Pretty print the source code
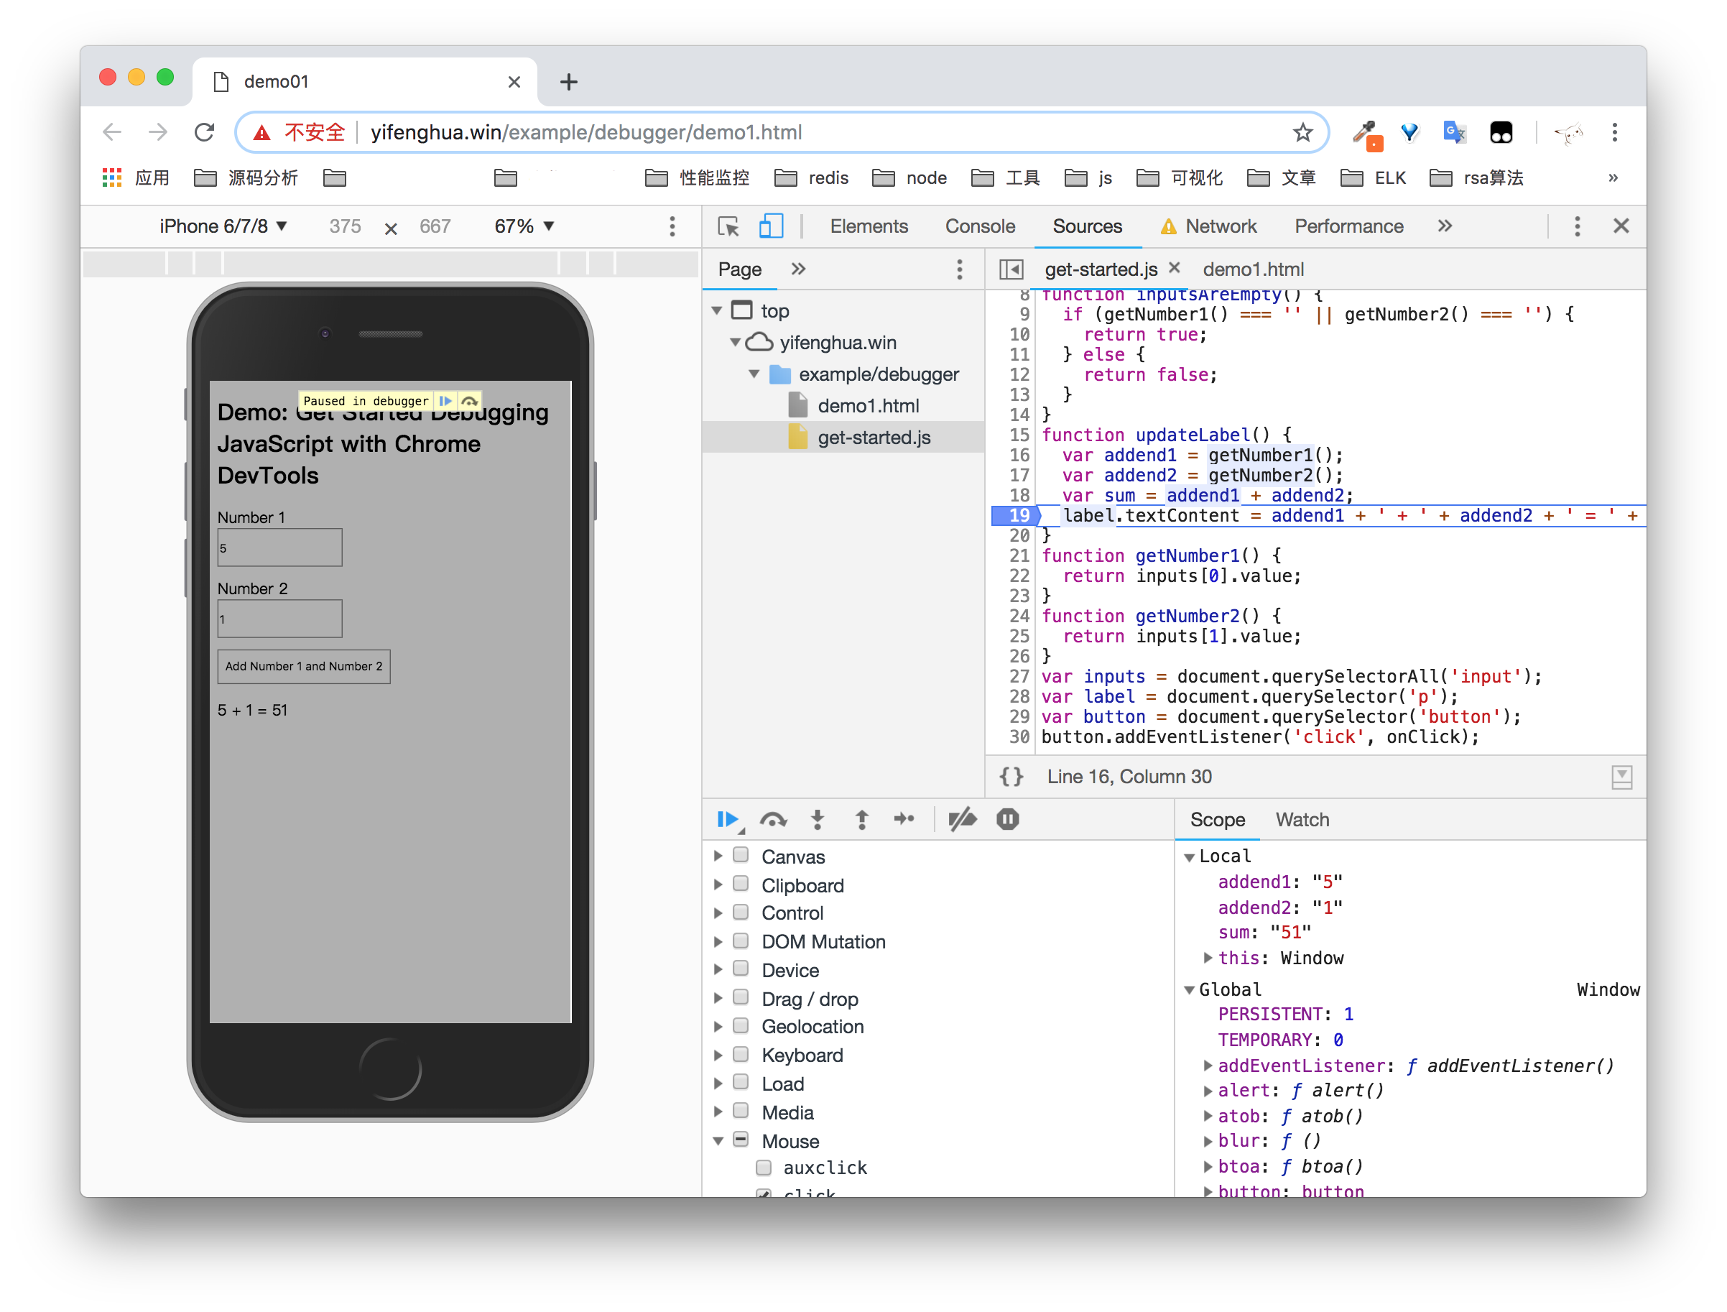The height and width of the screenshot is (1312, 1727). 1011,776
